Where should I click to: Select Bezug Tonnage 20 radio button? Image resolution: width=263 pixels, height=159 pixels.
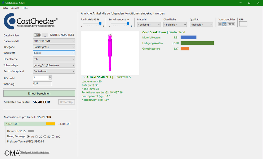coord(36,136)
